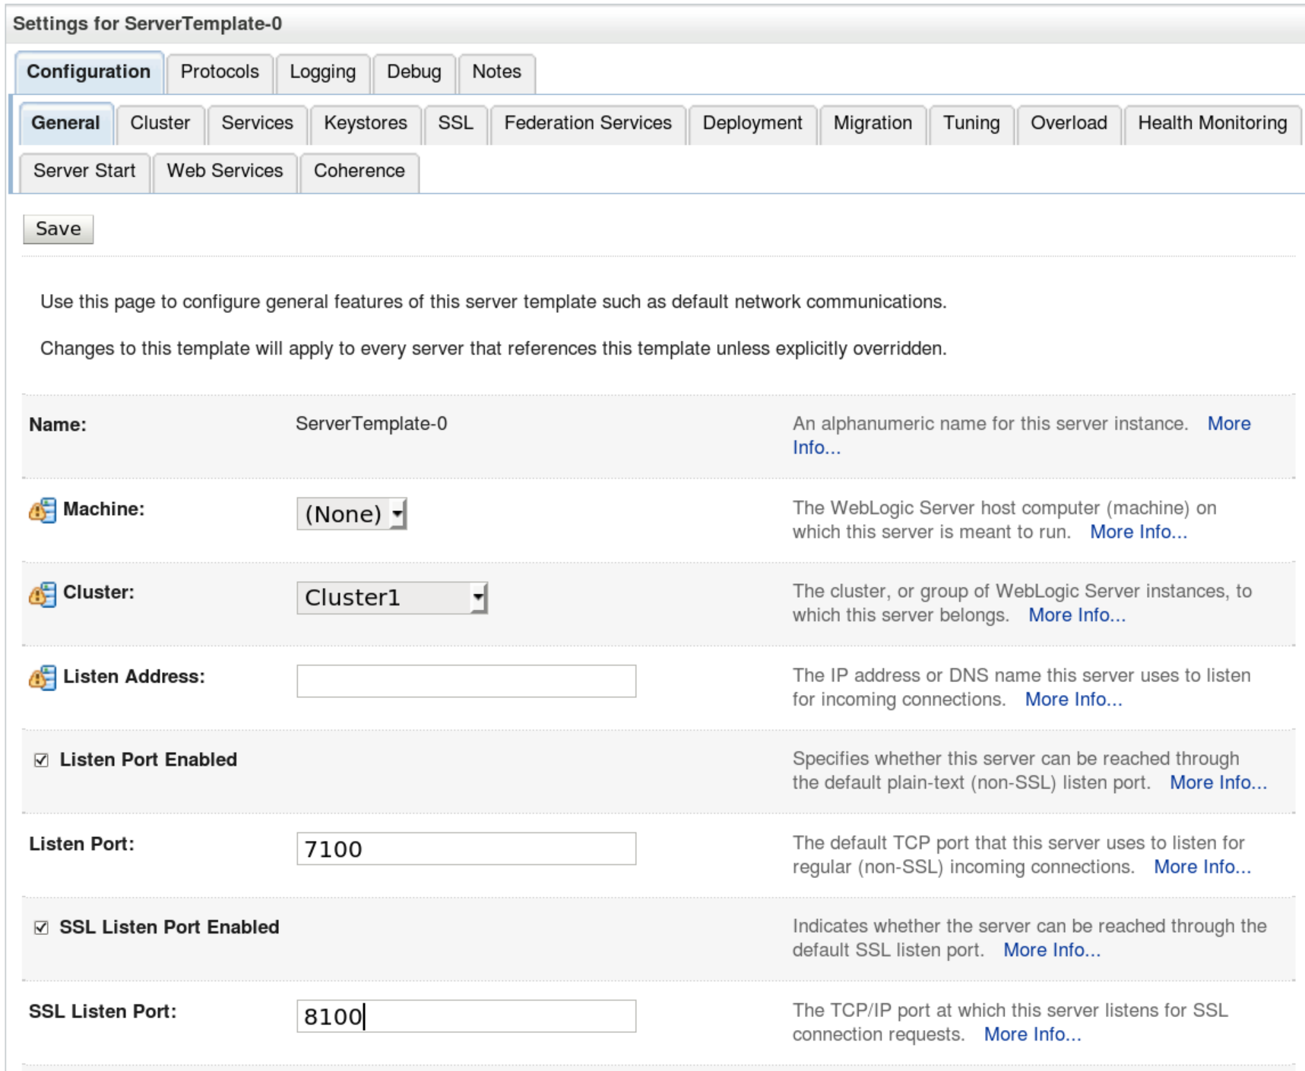1305x1071 pixels.
Task: Go to the Deployment sub-tab
Action: [752, 123]
